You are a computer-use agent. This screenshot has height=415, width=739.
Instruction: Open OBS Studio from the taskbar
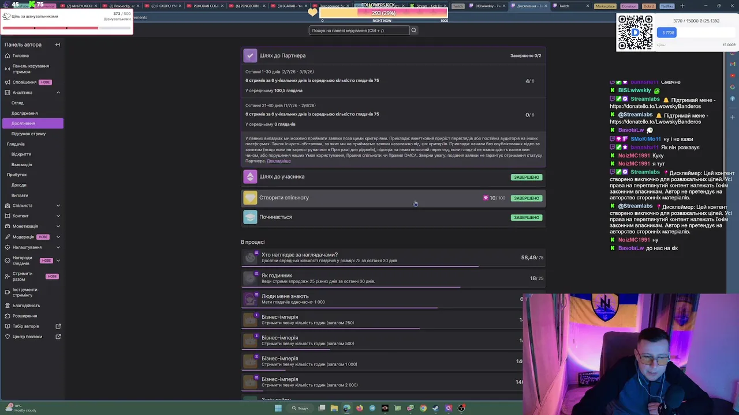coord(461,408)
